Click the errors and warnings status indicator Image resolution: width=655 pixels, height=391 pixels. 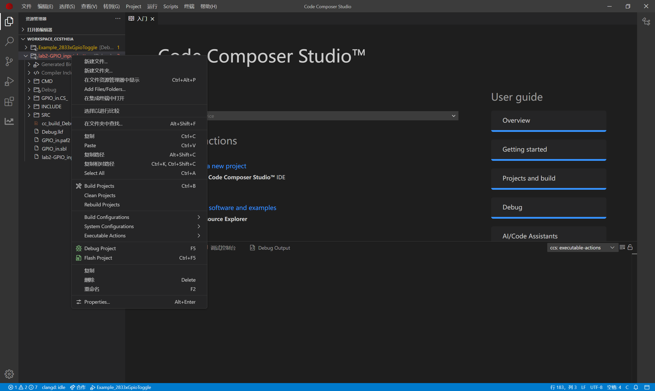23,387
